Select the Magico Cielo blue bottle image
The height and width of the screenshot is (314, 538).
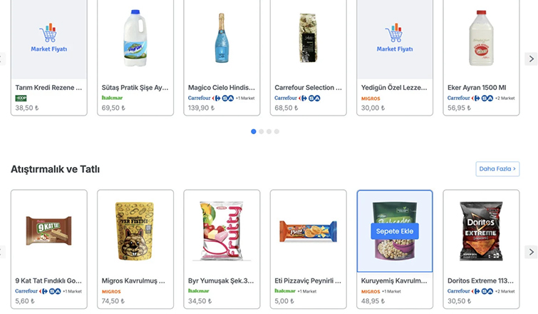222,38
